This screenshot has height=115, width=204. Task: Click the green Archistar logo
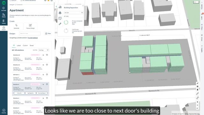4,3
